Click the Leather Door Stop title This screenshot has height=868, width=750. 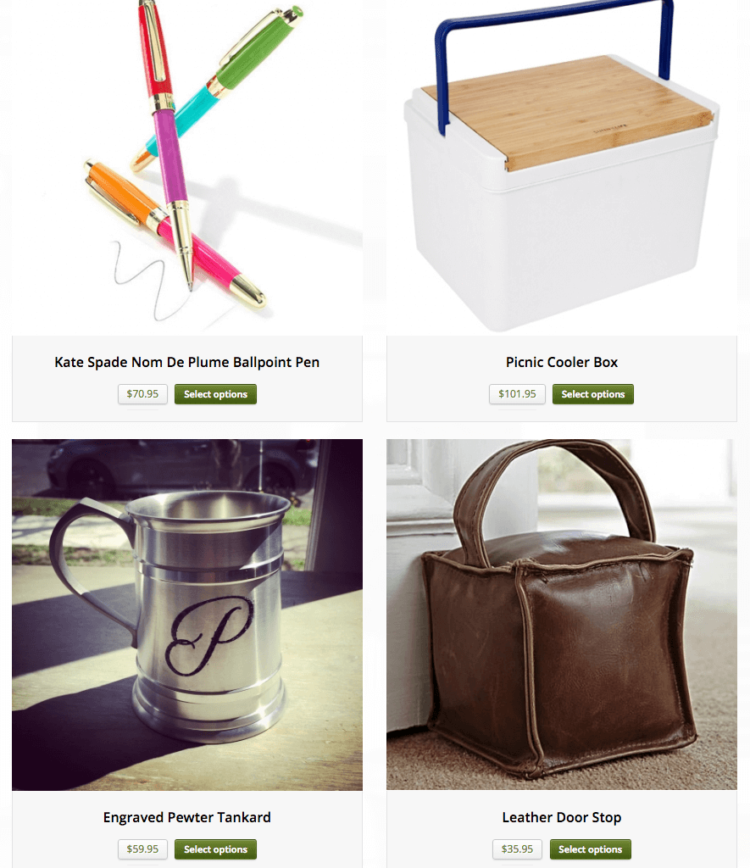tap(561, 817)
